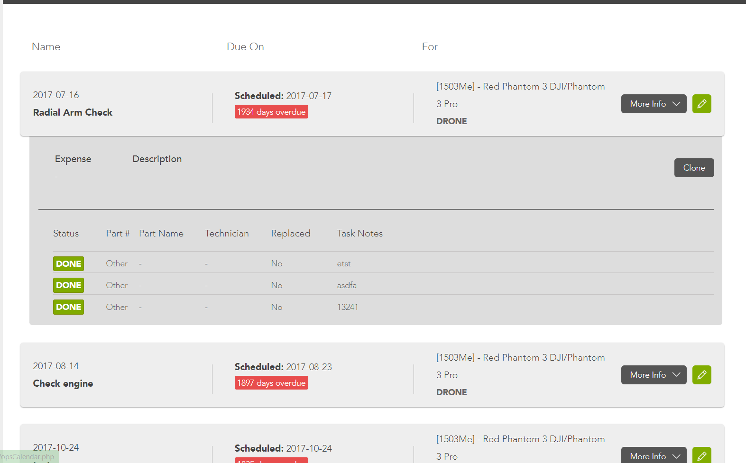Click task note etst

(x=344, y=263)
